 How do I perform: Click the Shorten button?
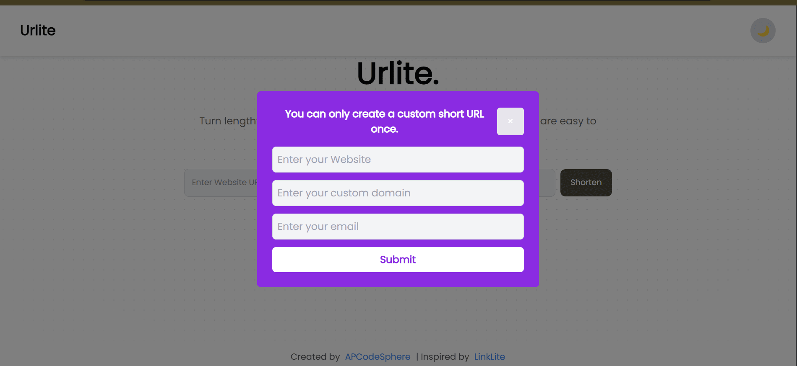coord(586,182)
